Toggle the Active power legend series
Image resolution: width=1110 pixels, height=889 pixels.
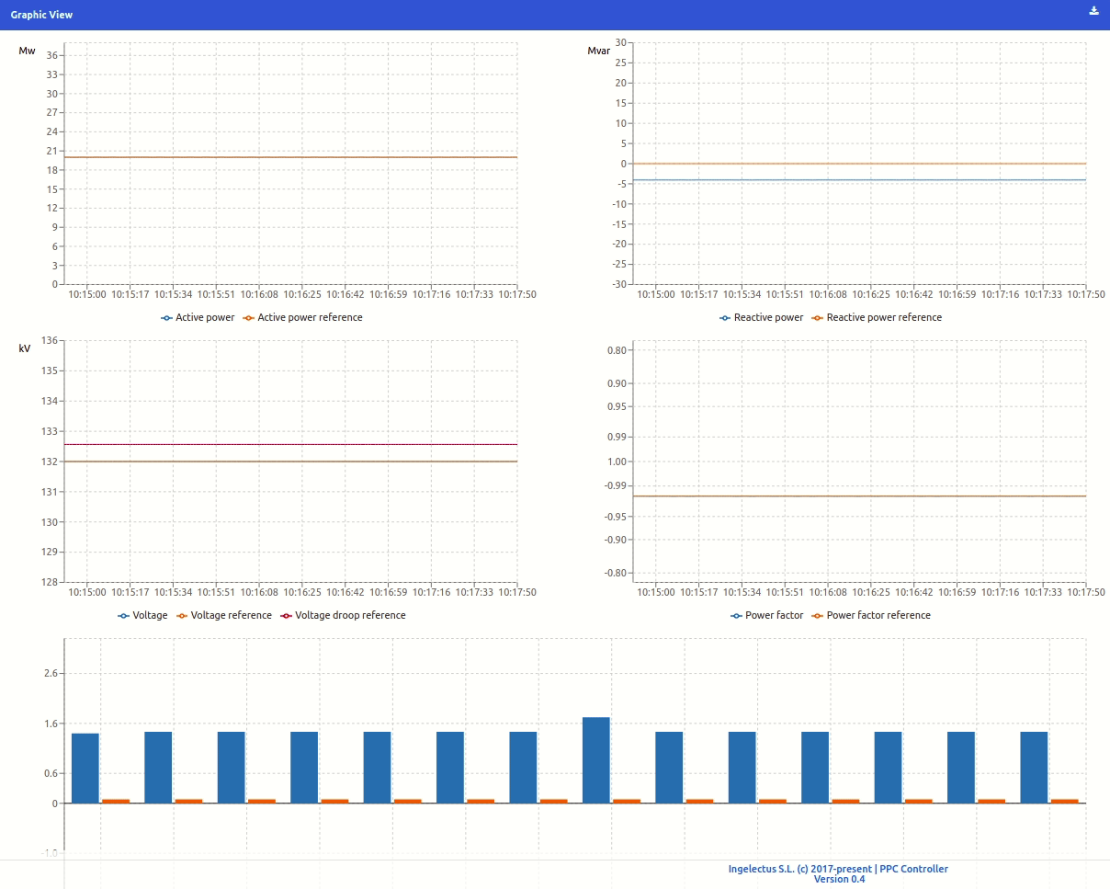click(198, 317)
